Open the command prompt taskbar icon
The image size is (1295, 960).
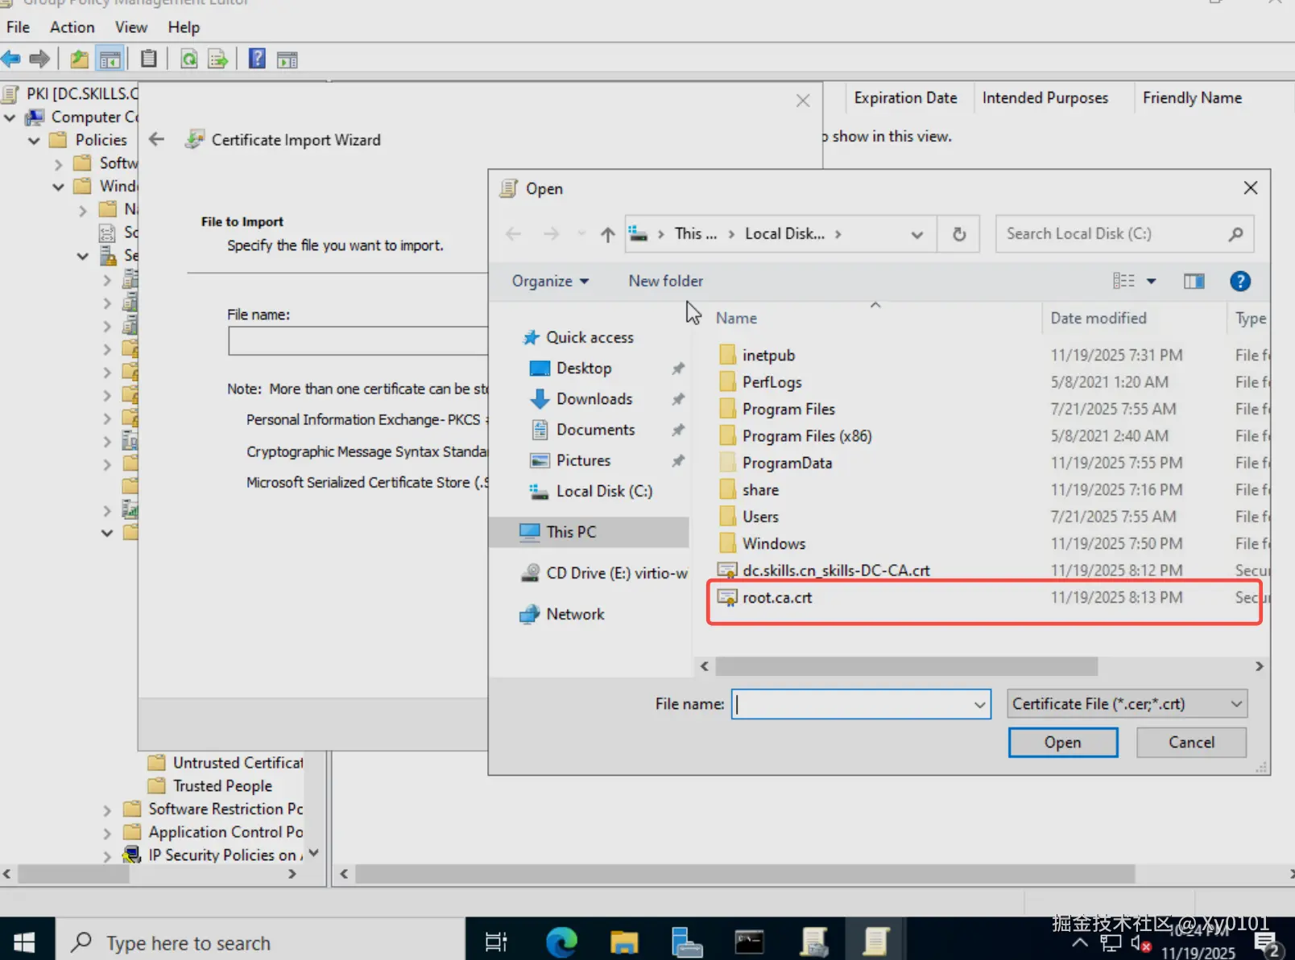pos(750,941)
